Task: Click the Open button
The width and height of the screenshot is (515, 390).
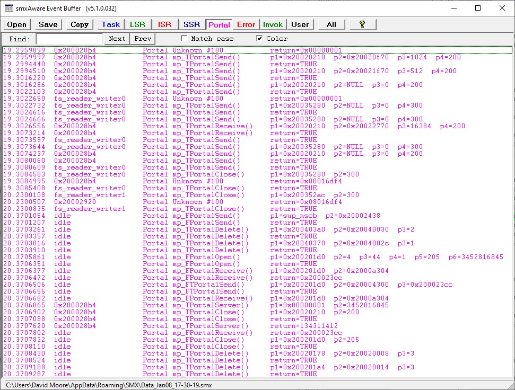Action: (x=17, y=24)
